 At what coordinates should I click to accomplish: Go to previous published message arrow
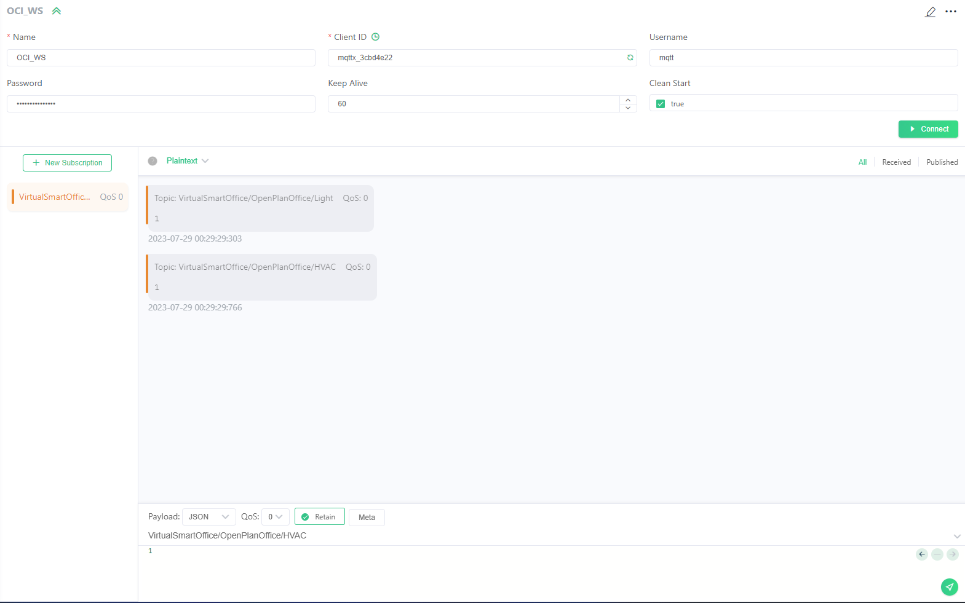[x=922, y=554]
